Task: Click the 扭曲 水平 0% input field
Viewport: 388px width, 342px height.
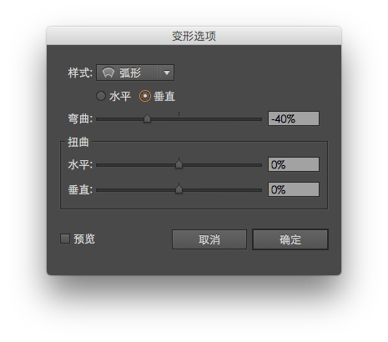Action: click(x=294, y=164)
